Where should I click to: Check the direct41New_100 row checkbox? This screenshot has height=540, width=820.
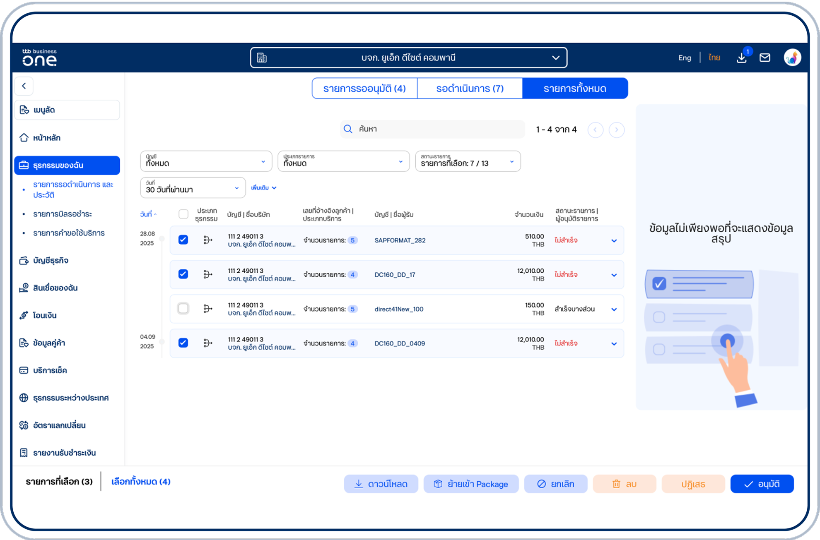(183, 309)
